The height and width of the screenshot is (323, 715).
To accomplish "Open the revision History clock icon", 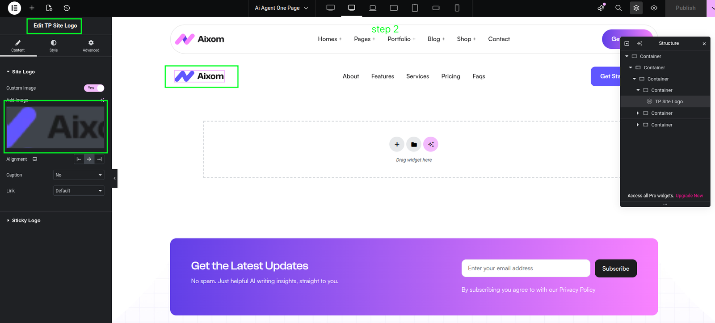I will pyautogui.click(x=67, y=8).
